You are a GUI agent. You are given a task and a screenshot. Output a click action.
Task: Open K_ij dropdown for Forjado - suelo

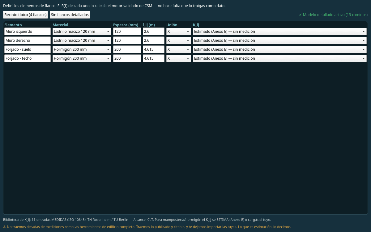[280, 49]
